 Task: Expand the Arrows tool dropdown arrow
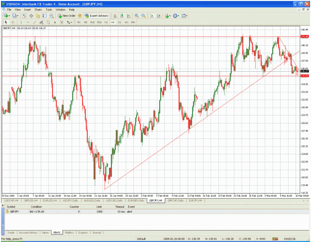[71, 22]
